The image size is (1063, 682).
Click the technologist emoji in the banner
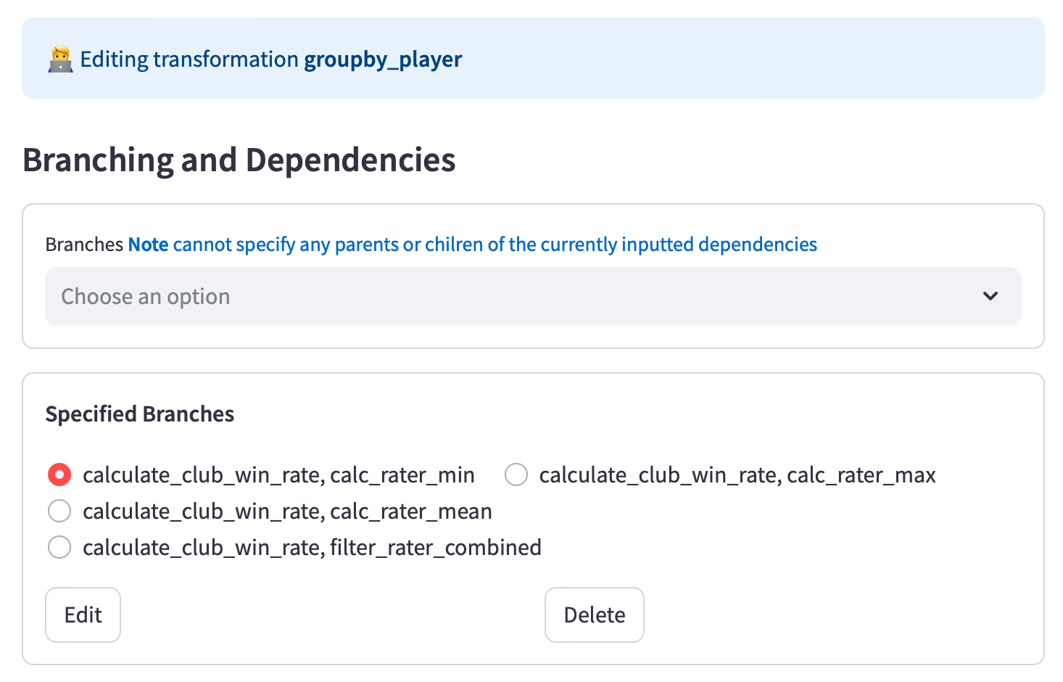60,59
